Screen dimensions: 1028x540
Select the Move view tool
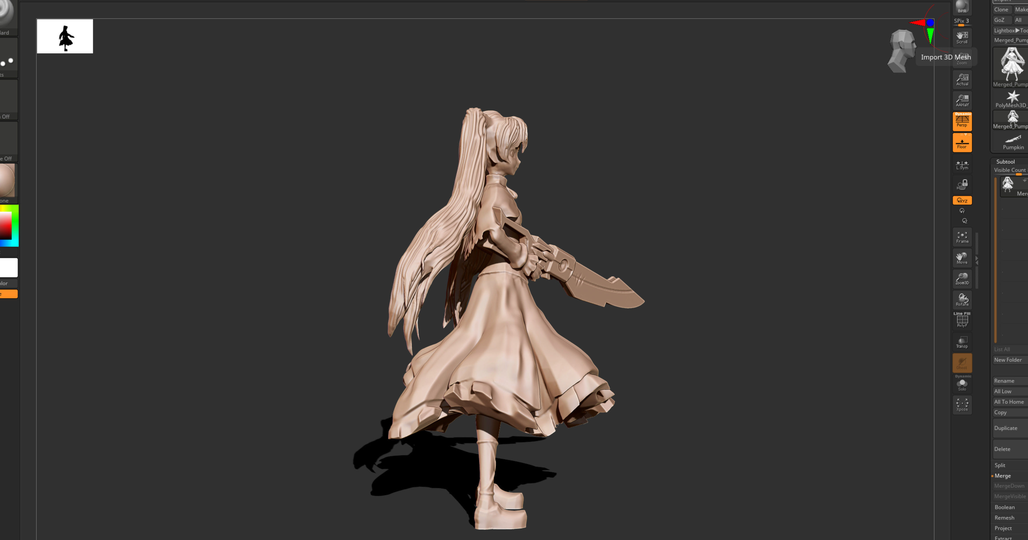pos(962,258)
